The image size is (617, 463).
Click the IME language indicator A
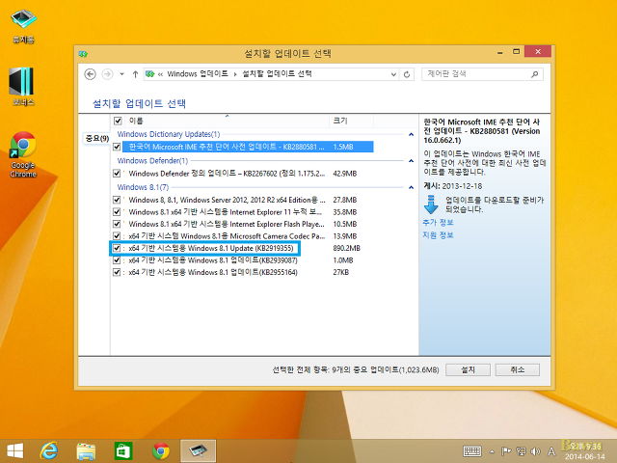click(551, 451)
